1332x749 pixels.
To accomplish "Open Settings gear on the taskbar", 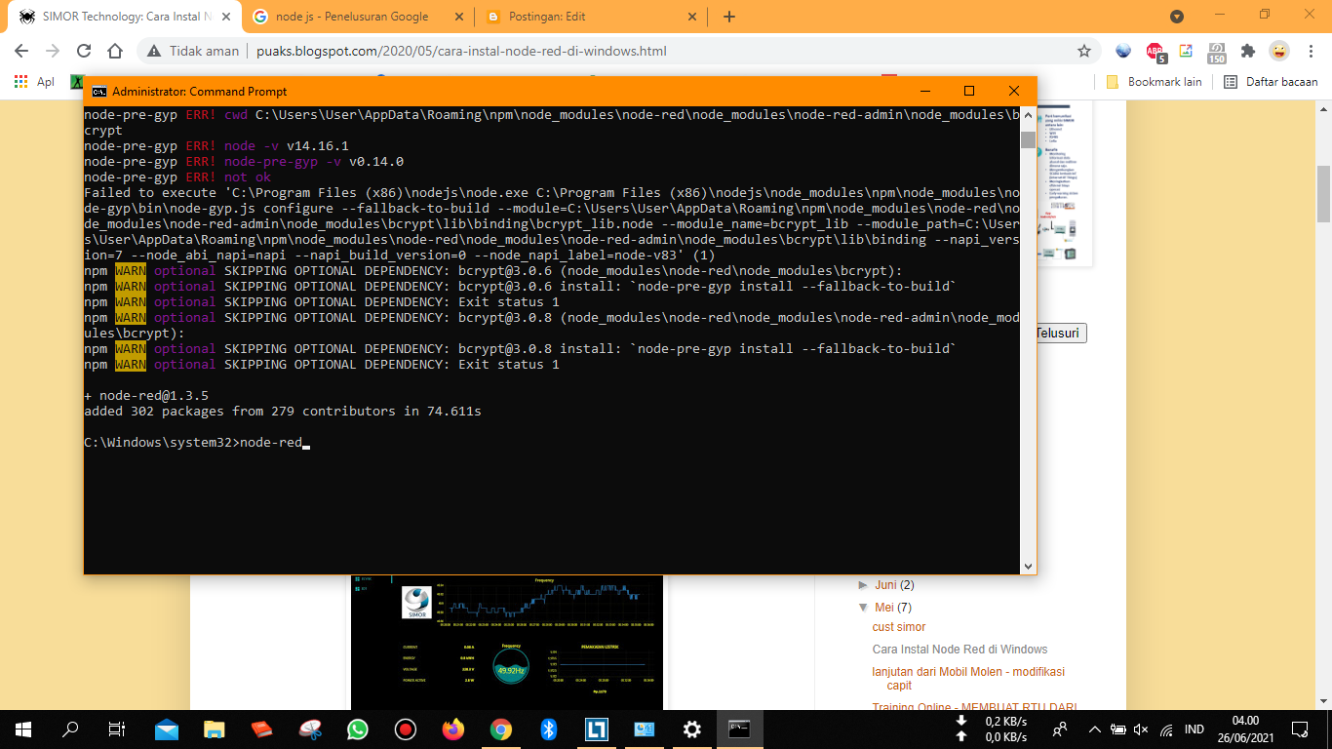I will pyautogui.click(x=692, y=729).
